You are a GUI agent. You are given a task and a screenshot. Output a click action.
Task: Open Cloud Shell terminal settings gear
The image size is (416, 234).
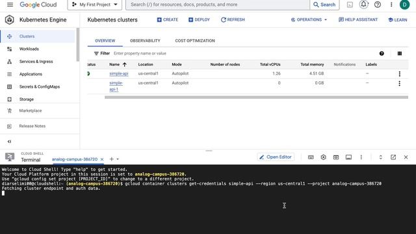pyautogui.click(x=323, y=157)
